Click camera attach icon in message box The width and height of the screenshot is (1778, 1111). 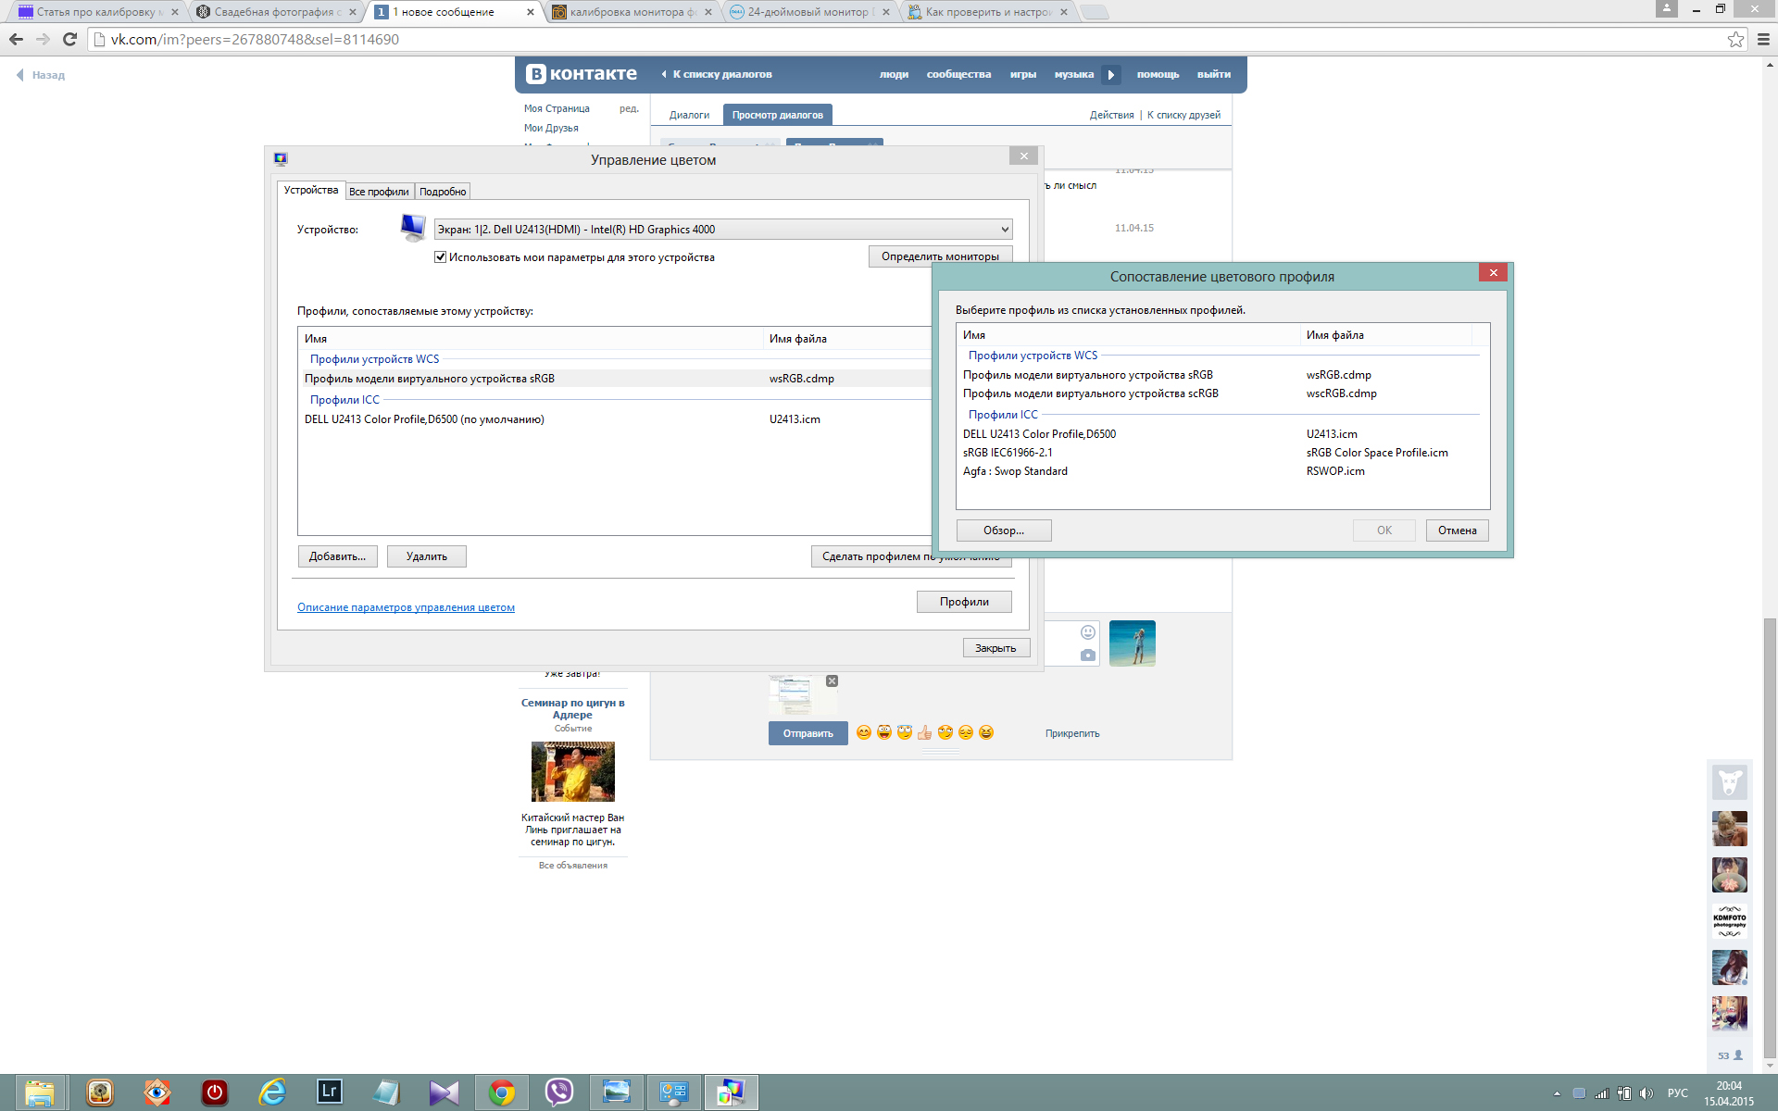tap(1088, 655)
